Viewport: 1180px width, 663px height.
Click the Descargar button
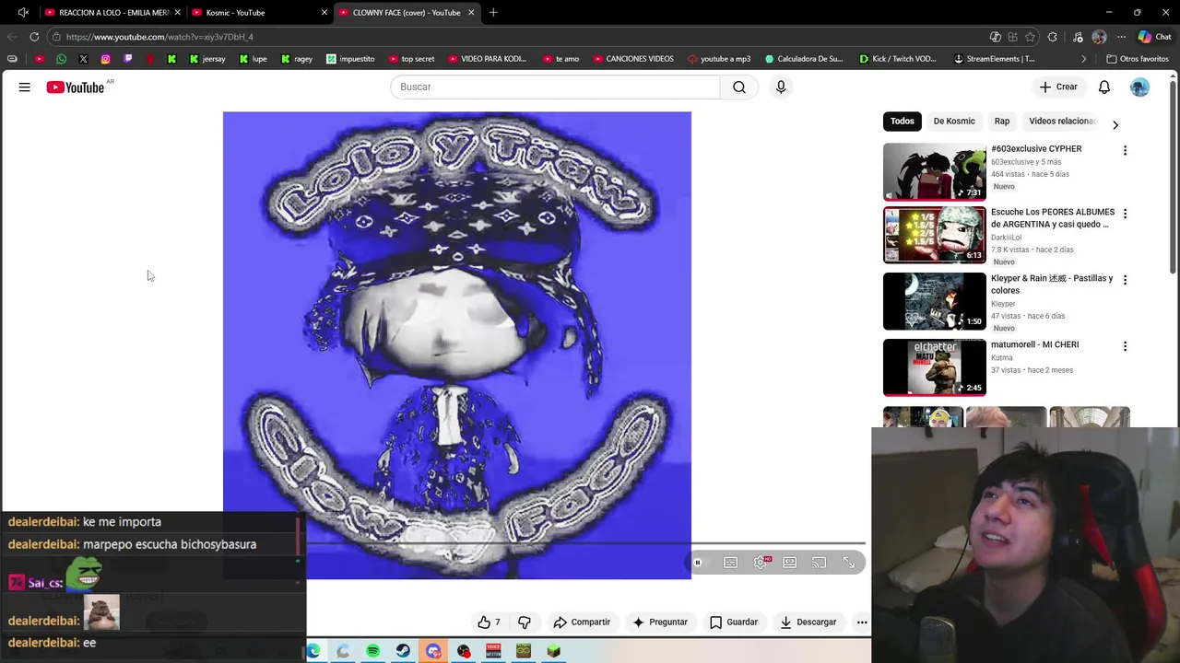click(x=808, y=622)
